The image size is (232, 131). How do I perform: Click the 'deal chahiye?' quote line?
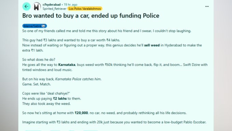pos(46,93)
